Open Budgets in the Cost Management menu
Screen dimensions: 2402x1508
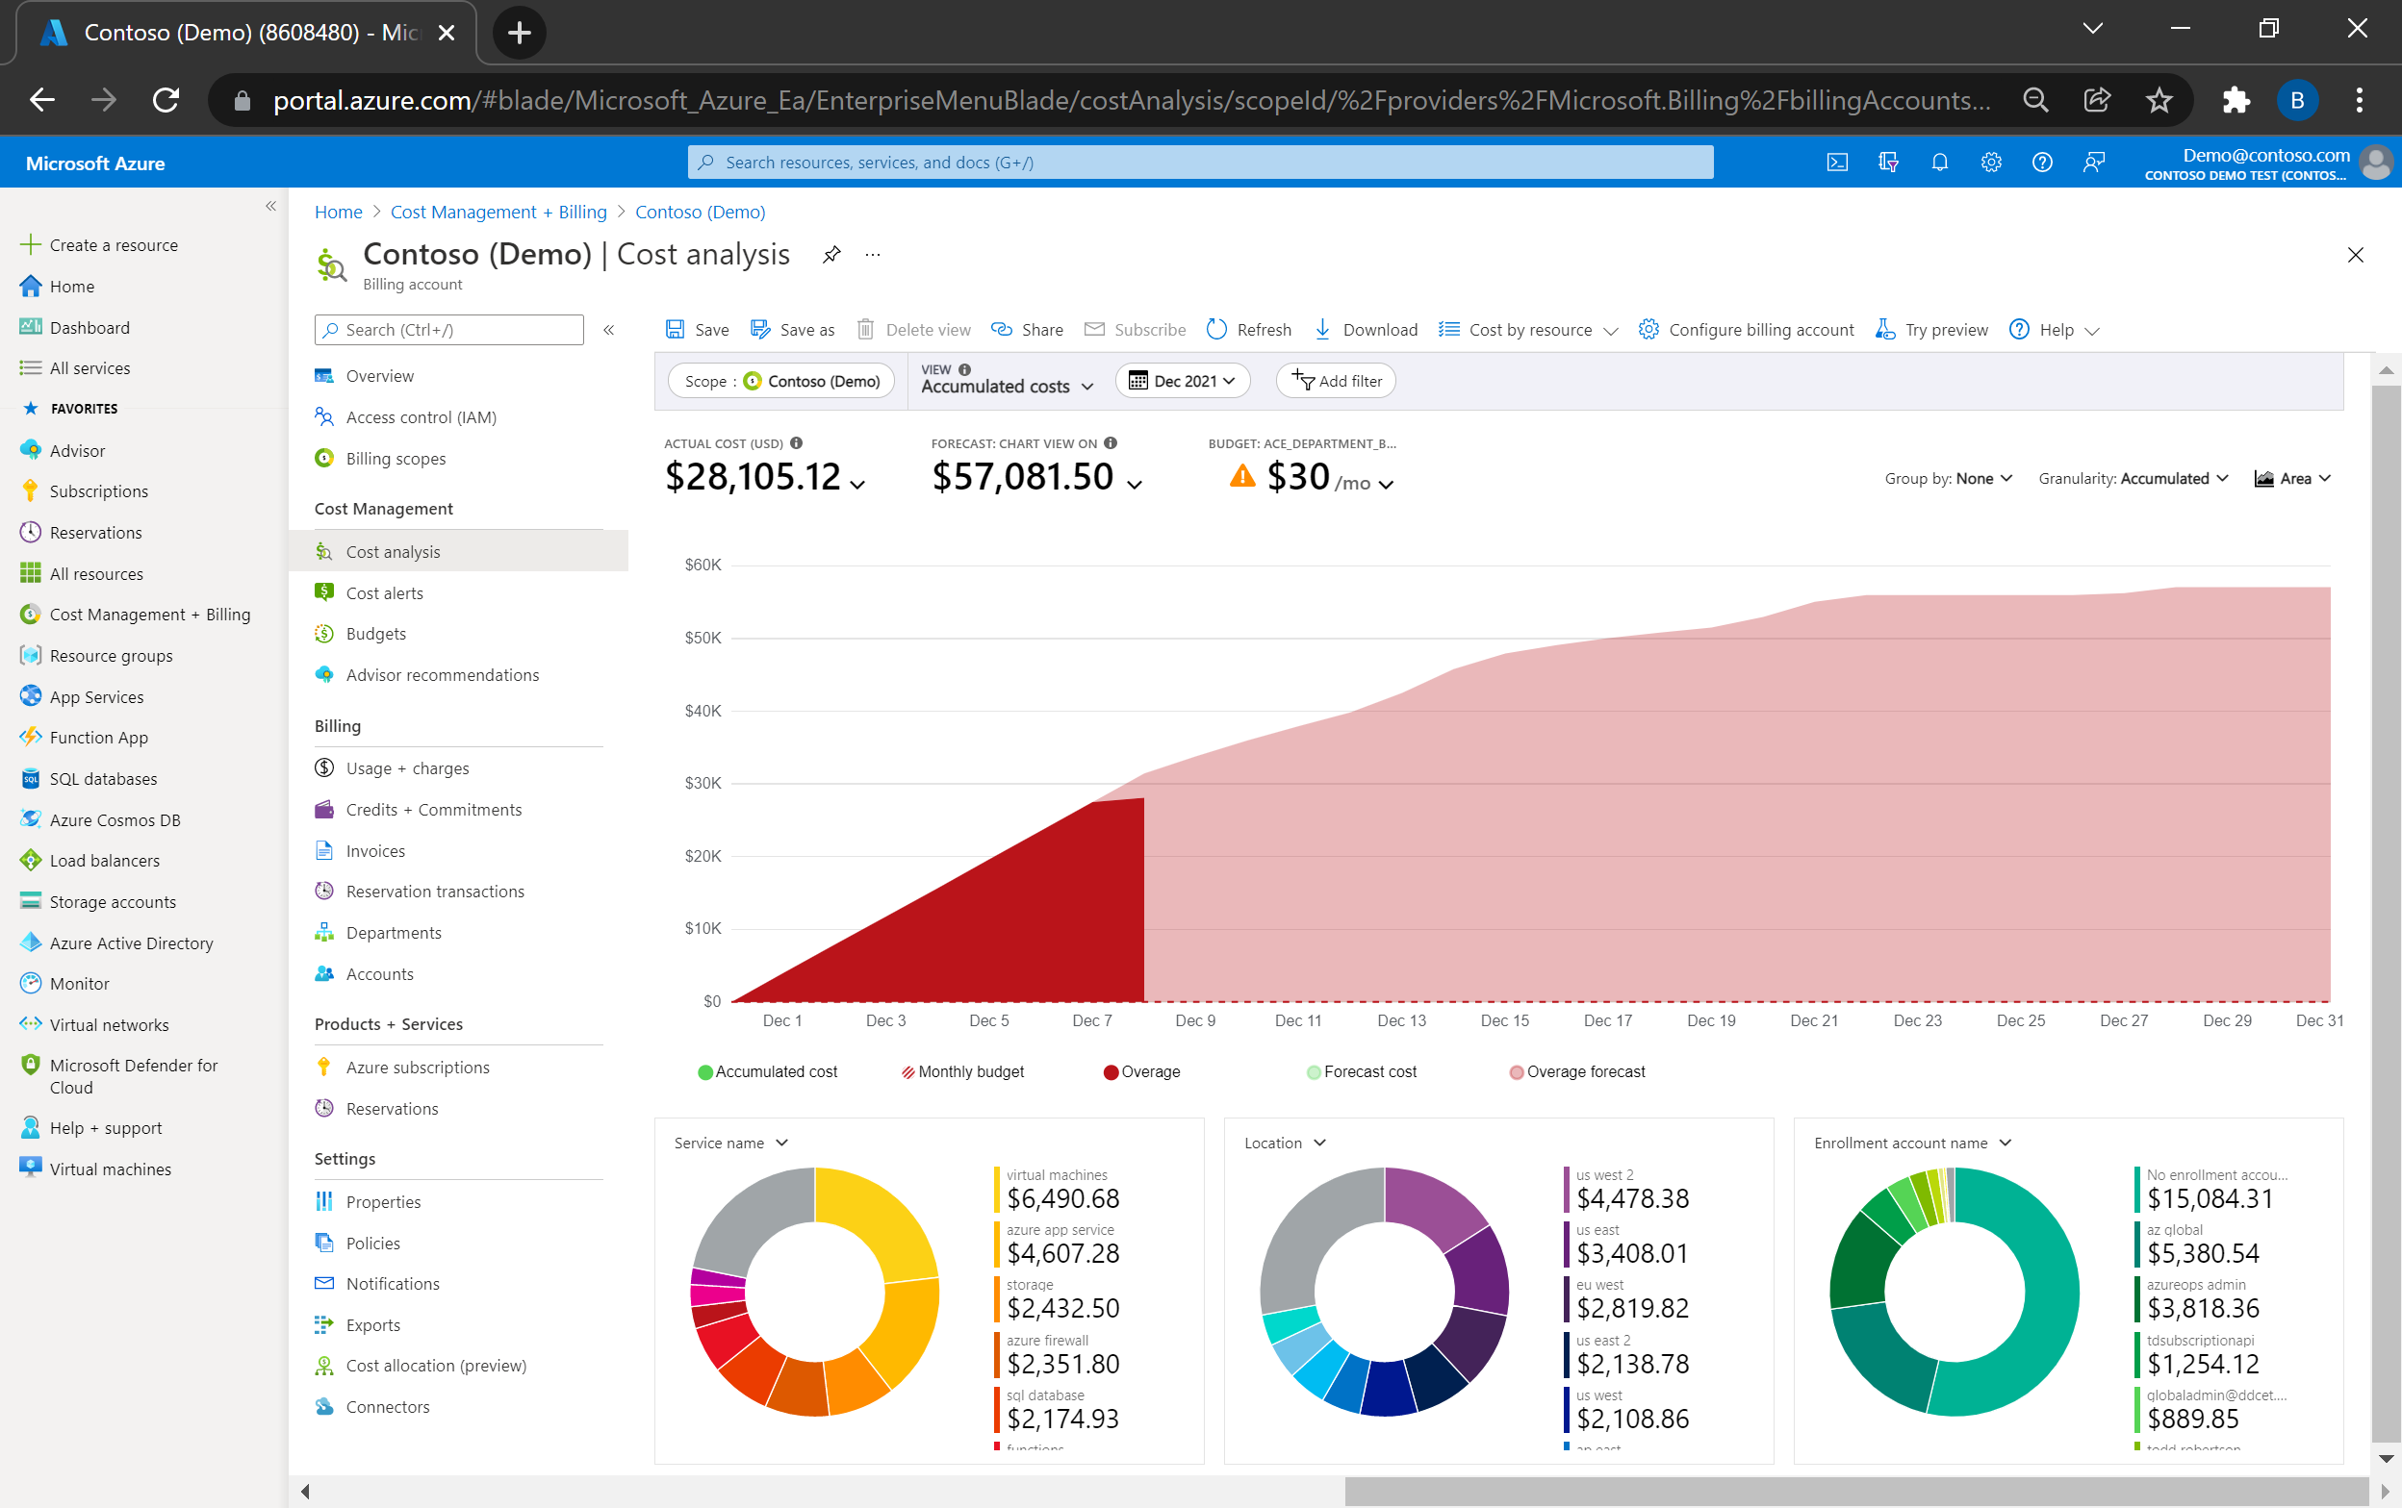[x=376, y=634]
